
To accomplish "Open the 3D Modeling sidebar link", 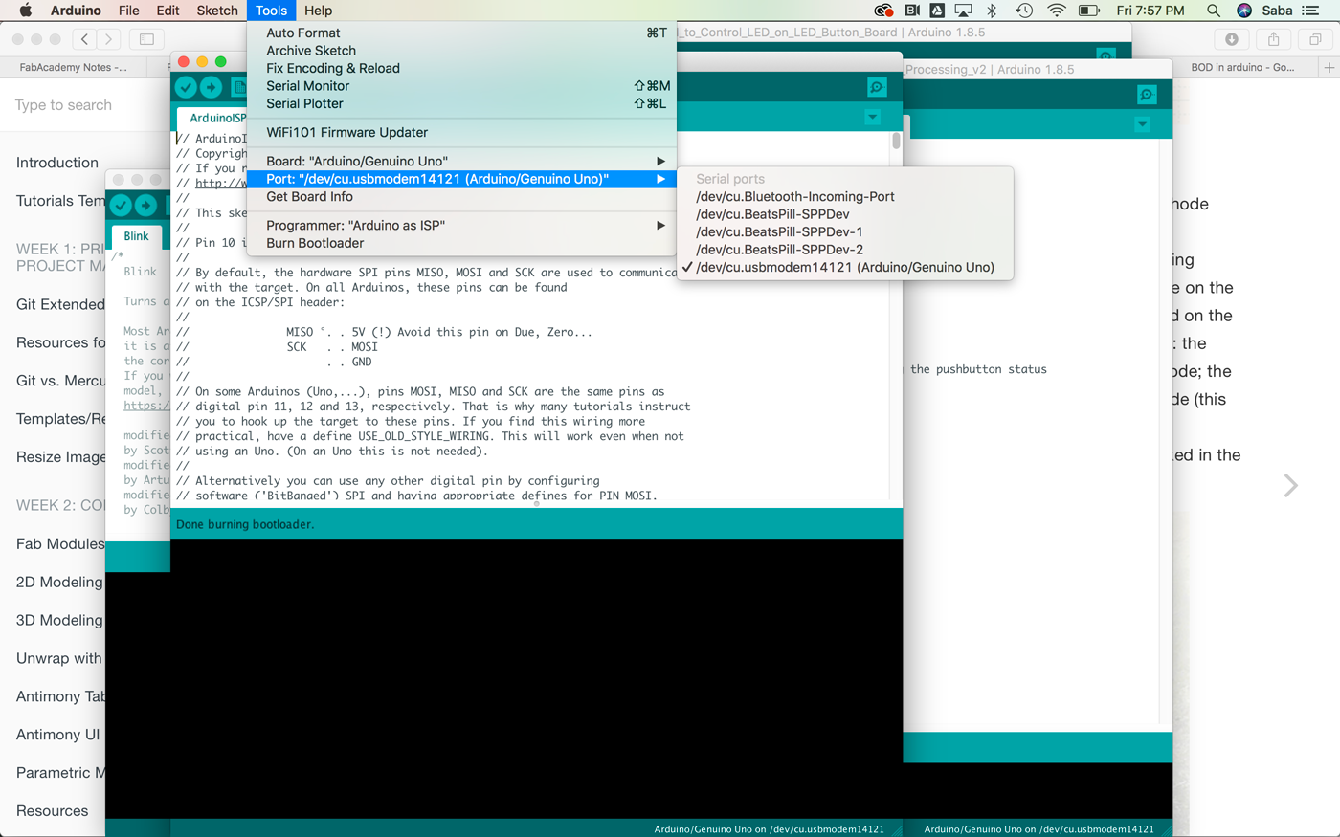I will (59, 620).
